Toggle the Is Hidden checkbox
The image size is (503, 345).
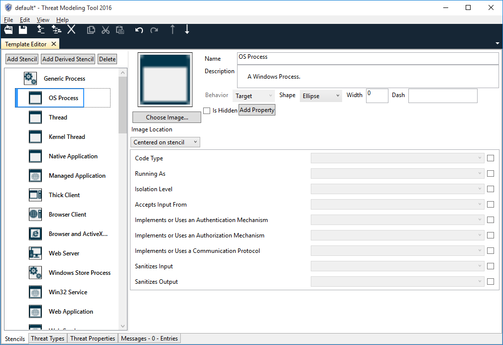click(207, 111)
